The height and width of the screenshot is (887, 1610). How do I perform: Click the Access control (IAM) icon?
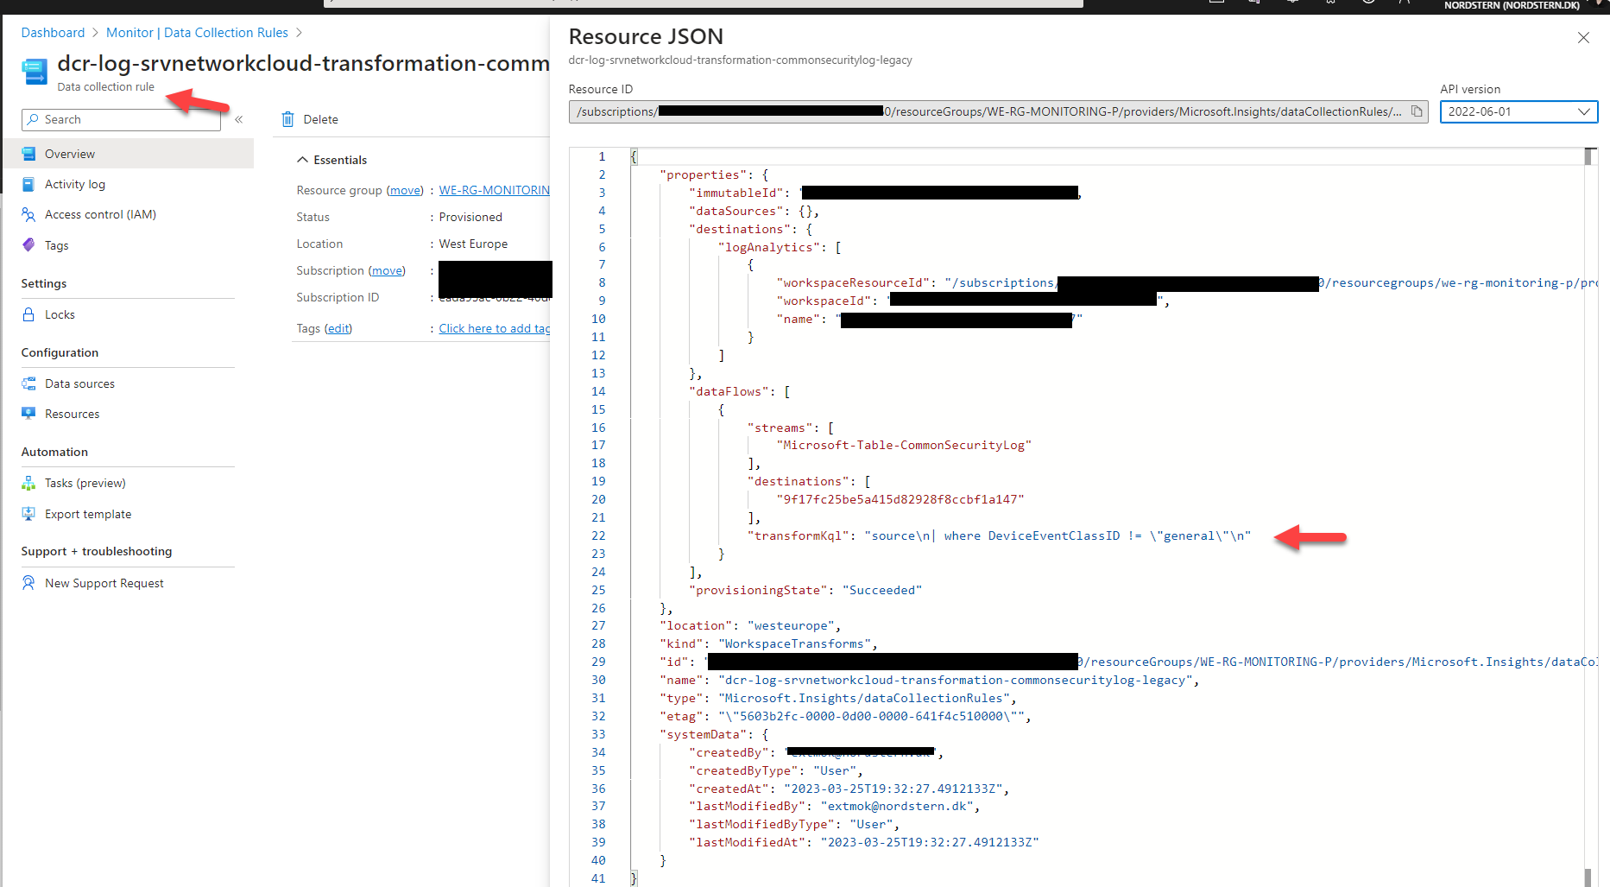[x=28, y=214]
